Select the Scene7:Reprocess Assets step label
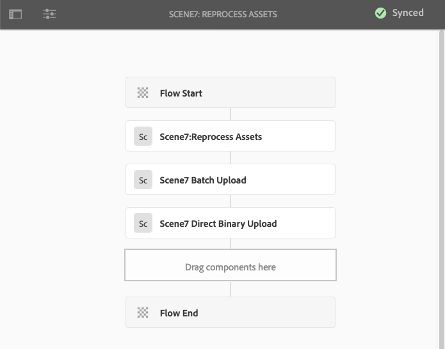The height and width of the screenshot is (349, 445). pos(211,137)
